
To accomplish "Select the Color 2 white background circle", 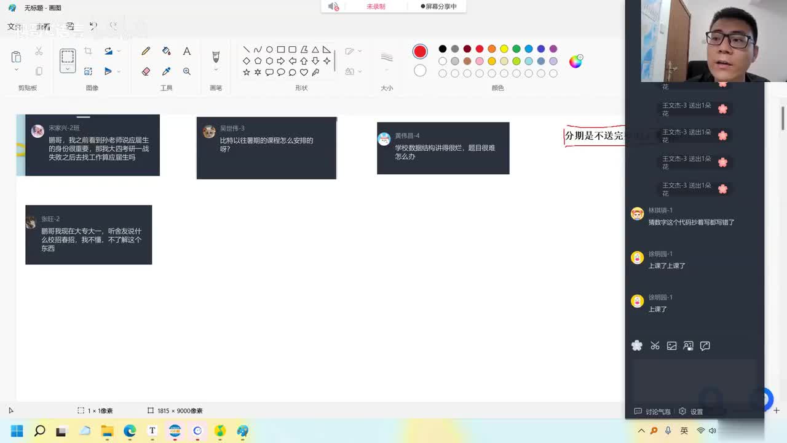I will pos(420,71).
